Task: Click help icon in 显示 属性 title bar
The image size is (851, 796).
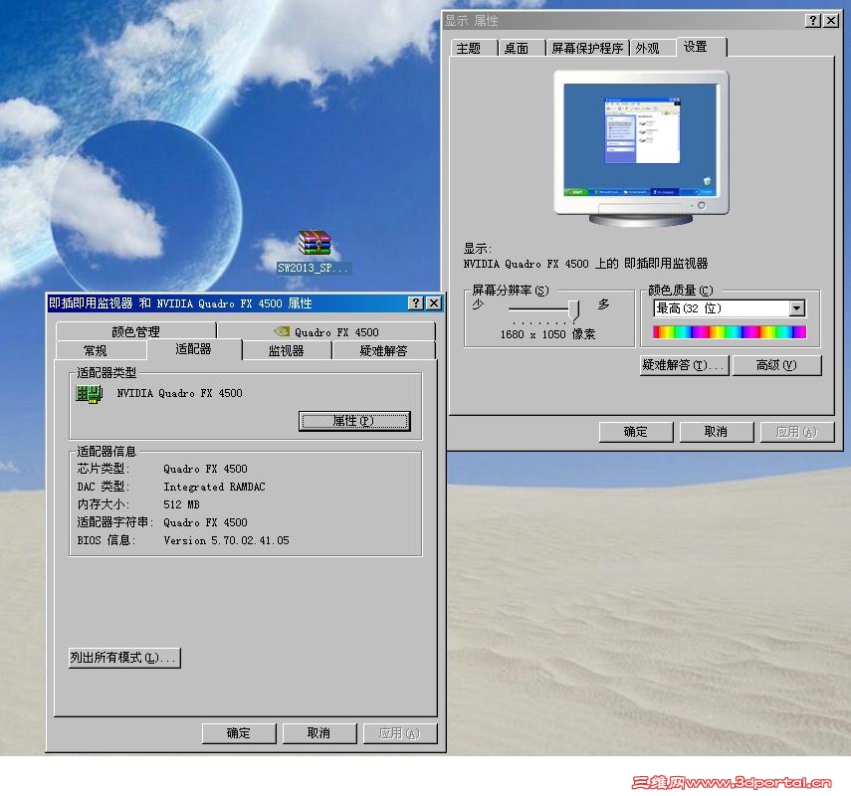Action: tap(812, 21)
